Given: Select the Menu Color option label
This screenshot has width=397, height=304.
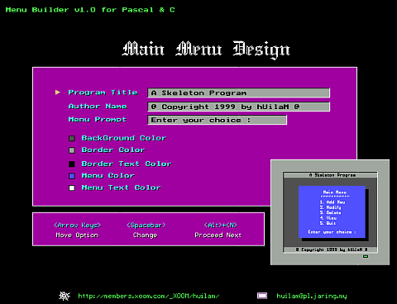Looking at the screenshot, I should pos(108,176).
